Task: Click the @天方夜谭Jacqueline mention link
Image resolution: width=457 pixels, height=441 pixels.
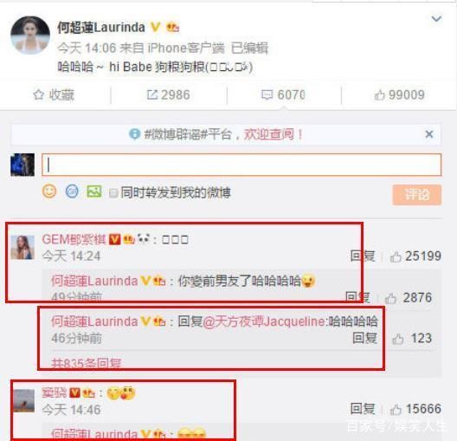Action: [266, 321]
